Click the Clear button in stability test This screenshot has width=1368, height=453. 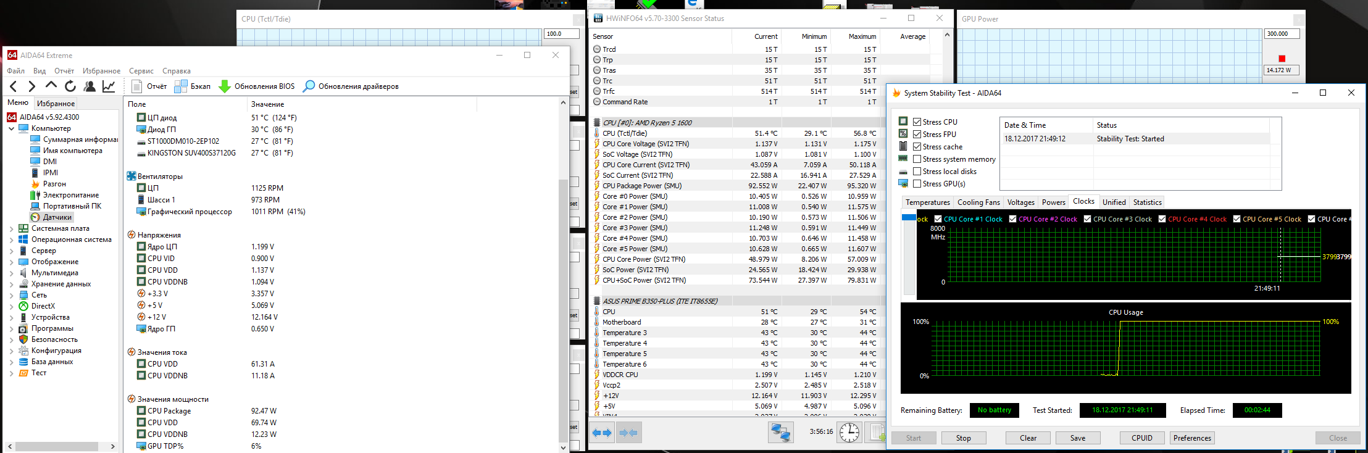click(x=1028, y=438)
